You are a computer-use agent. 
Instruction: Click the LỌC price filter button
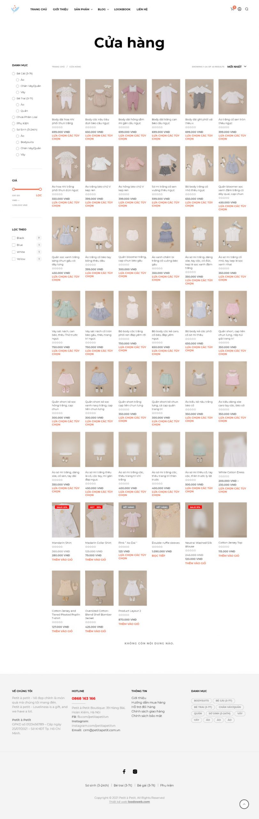(x=39, y=195)
